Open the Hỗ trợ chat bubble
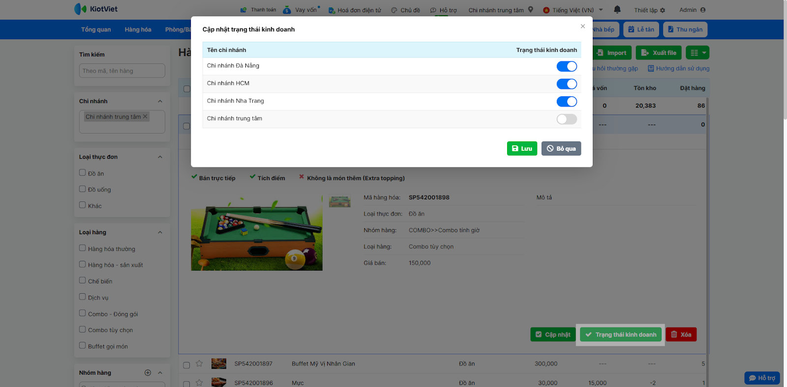The image size is (787, 387). point(762,378)
